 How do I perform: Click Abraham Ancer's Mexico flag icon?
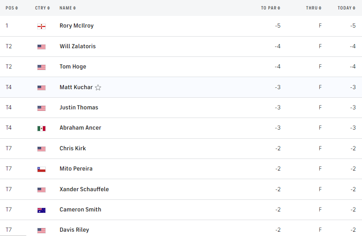point(41,128)
